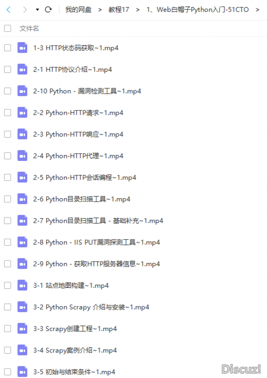Image resolution: width=267 pixels, height=378 pixels.
Task: Check the box for 2-9 获取HTTP服务器信息
Action: point(7,264)
